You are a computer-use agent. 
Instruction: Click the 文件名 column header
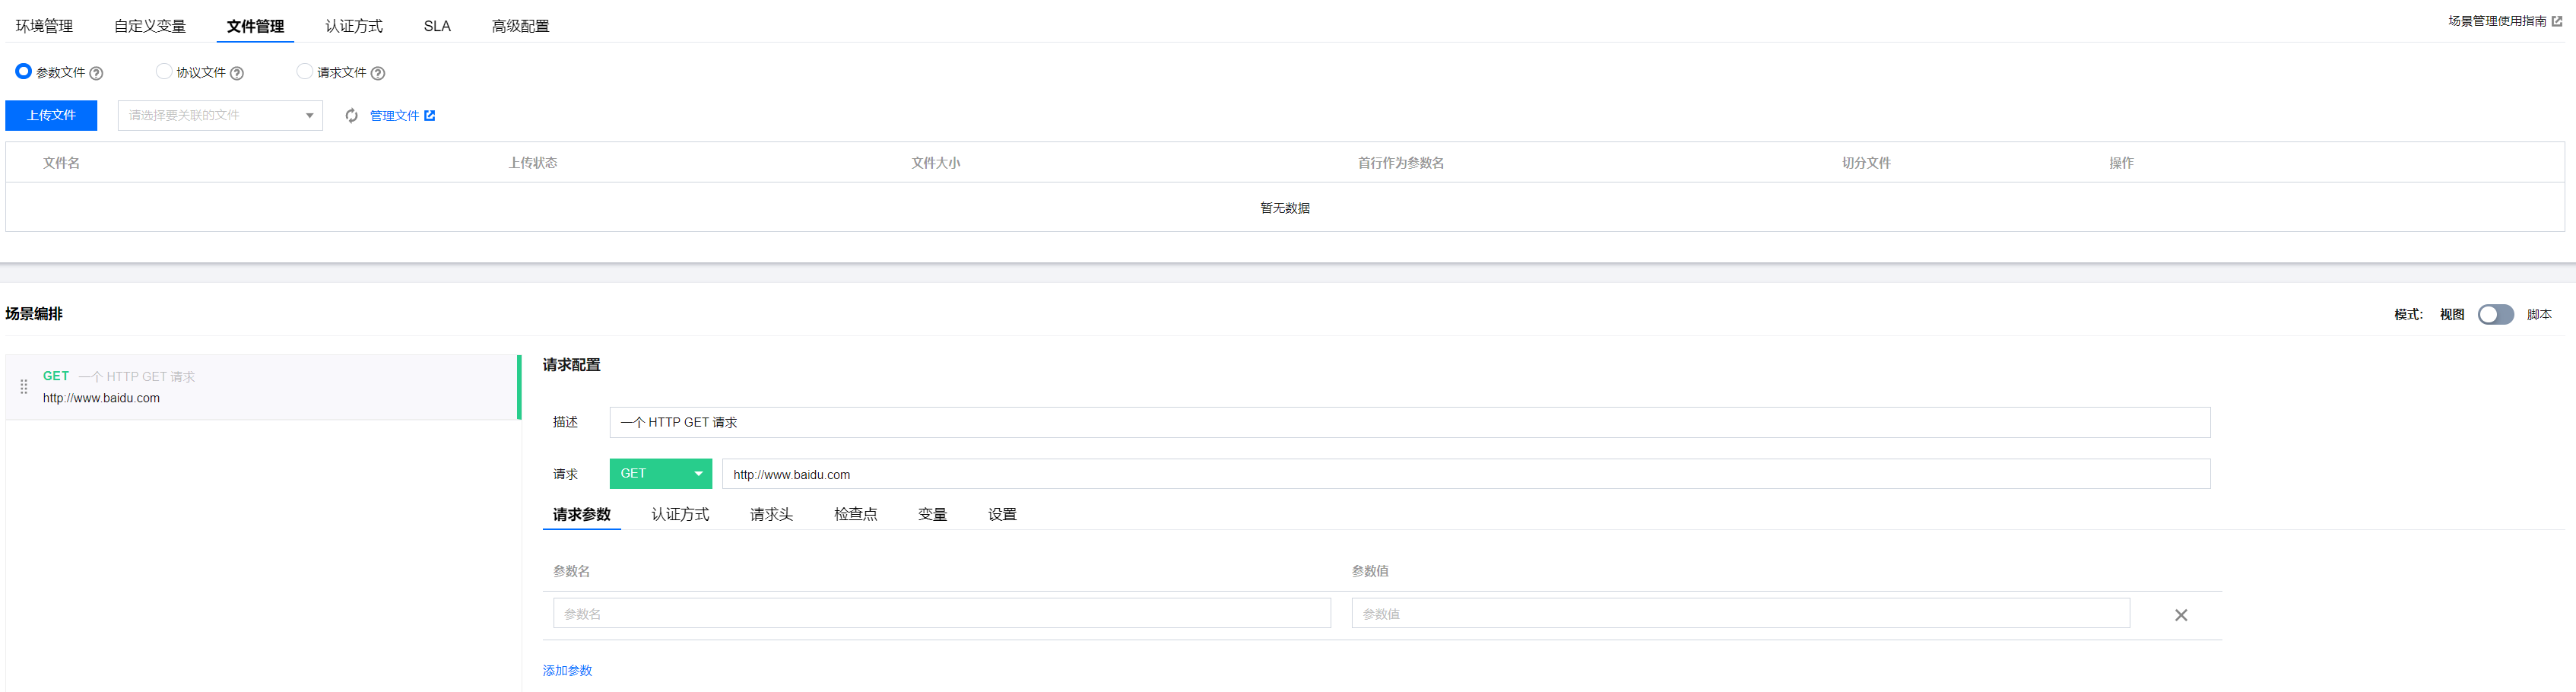61,163
